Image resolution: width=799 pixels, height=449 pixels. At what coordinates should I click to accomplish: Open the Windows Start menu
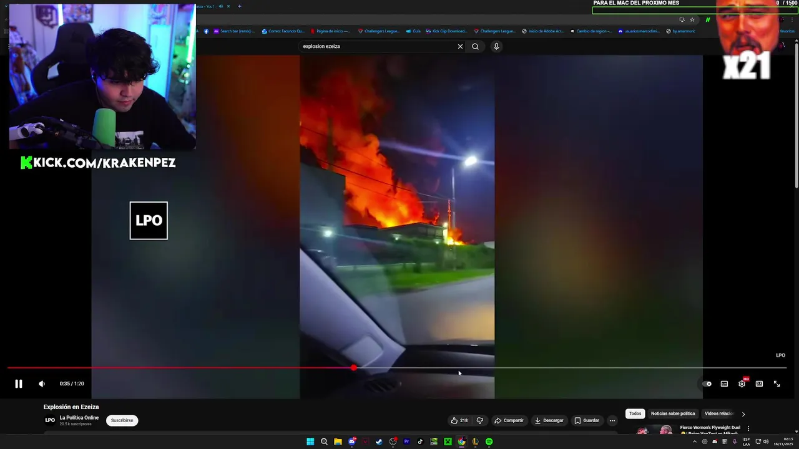310,442
